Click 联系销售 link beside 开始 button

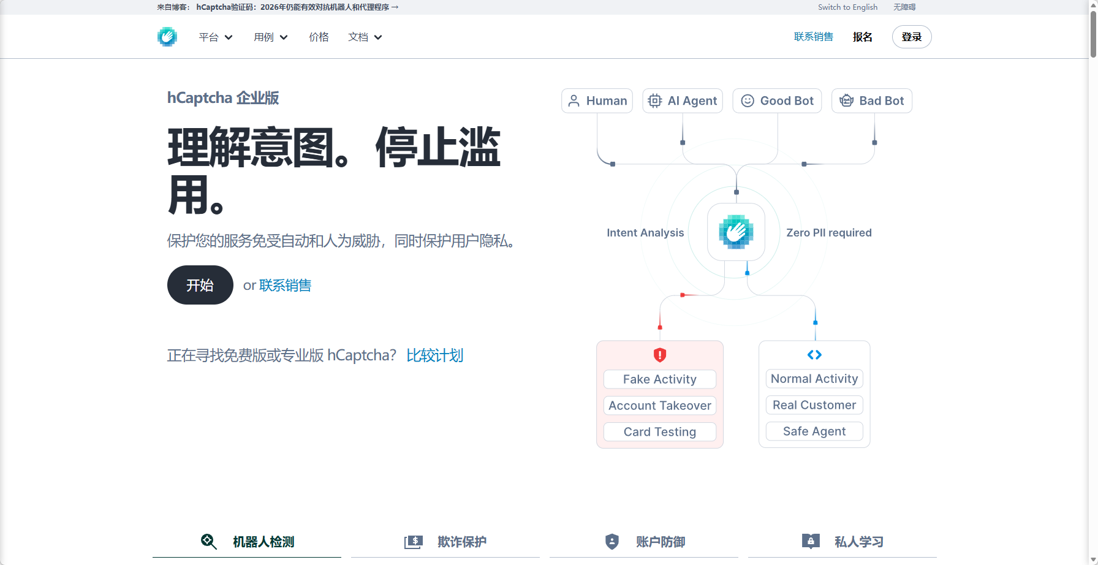(286, 286)
